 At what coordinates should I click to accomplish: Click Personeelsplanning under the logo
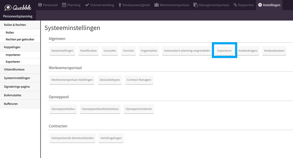tap(18, 16)
